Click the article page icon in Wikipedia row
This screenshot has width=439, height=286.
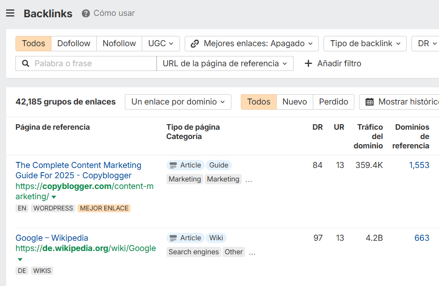pos(173,238)
